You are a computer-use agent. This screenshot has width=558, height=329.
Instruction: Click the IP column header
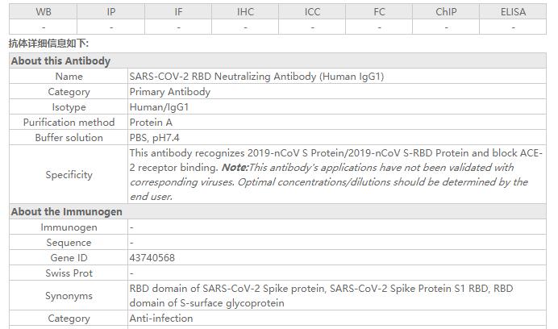coord(111,12)
